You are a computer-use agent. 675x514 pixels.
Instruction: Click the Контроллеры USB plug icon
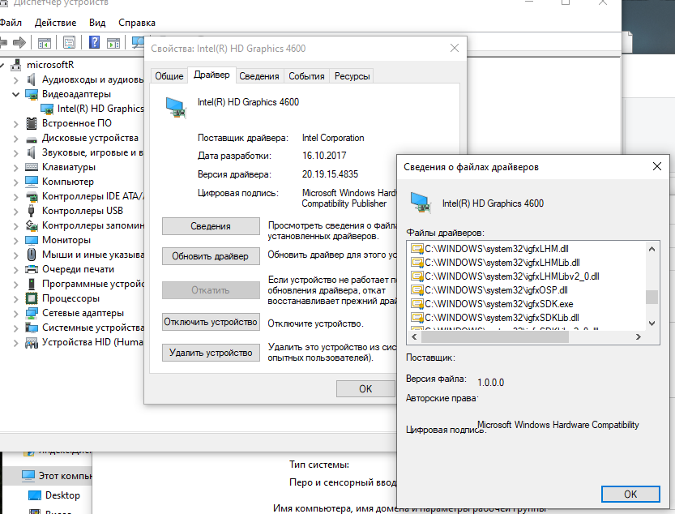[x=31, y=211]
